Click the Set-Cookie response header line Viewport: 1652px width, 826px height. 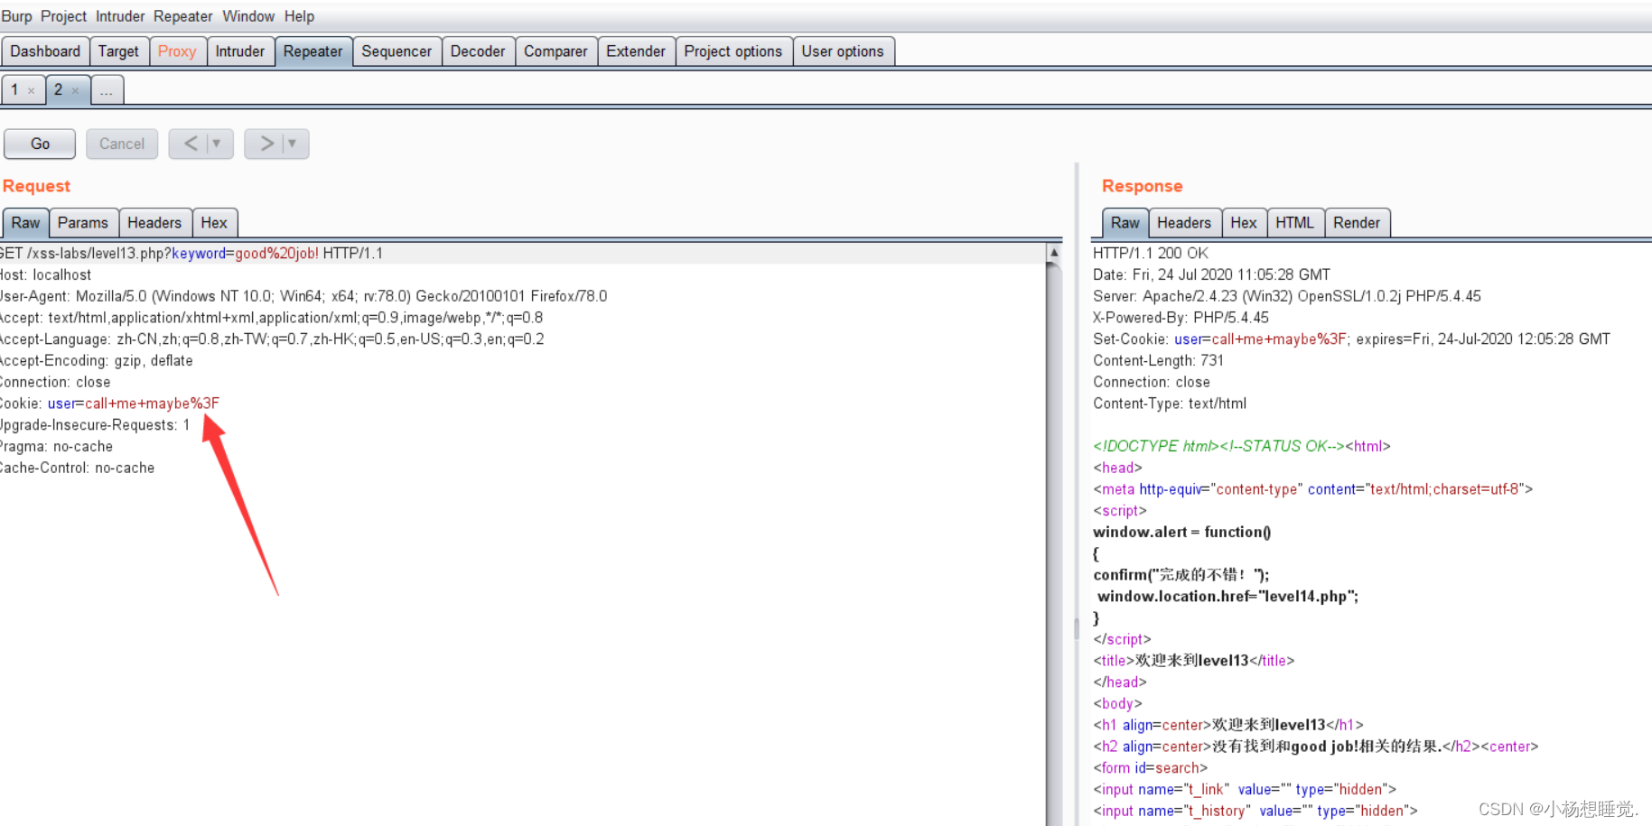1352,339
